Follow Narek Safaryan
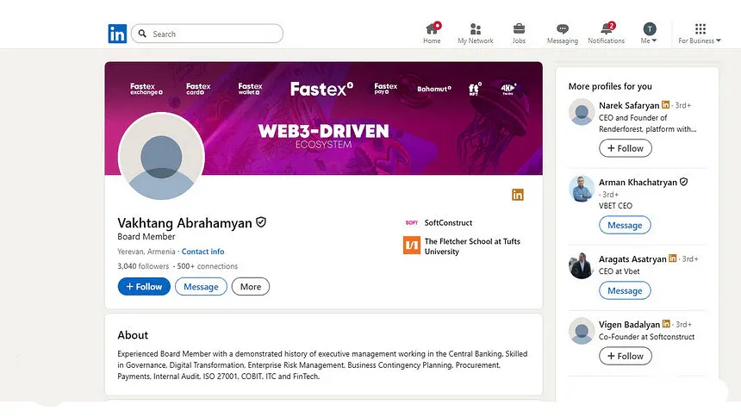Viewport: 741px width, 417px height. click(x=626, y=148)
